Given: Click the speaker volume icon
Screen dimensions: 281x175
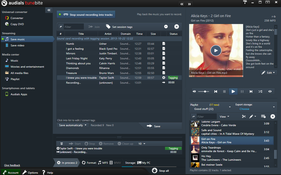Looking at the screenshot, I should tap(194, 91).
